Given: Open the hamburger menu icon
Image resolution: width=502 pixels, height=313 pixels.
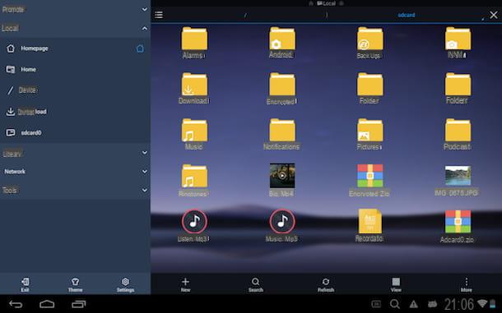Looking at the screenshot, I should click(x=159, y=15).
